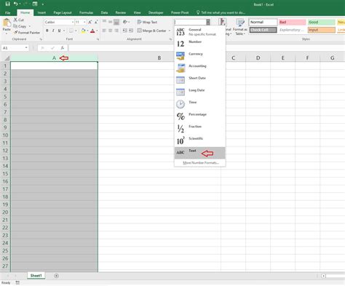Open the Paste options arrow

[7, 33]
